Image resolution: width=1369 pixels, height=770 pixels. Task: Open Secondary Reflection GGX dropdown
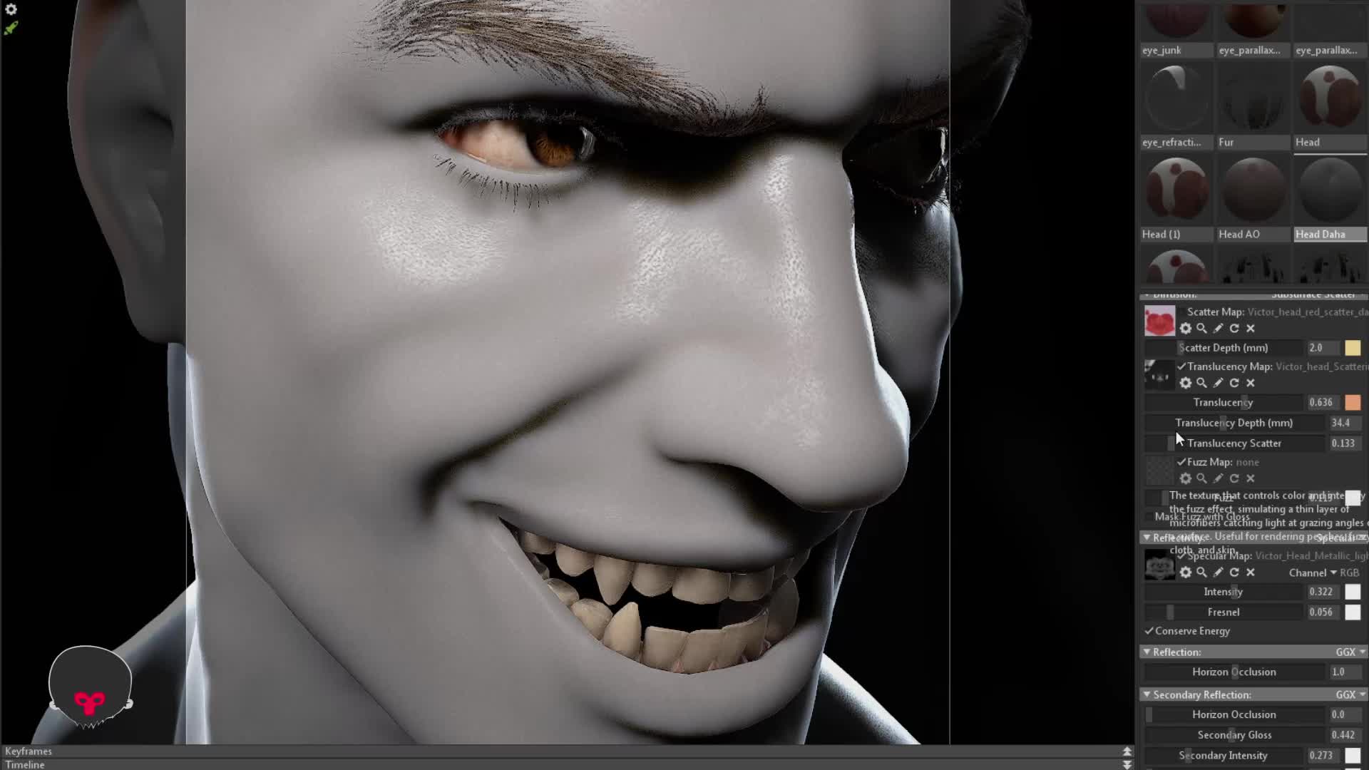[x=1350, y=694]
